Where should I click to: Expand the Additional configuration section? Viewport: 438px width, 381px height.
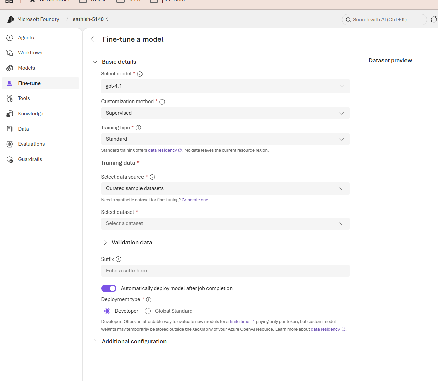tap(95, 342)
